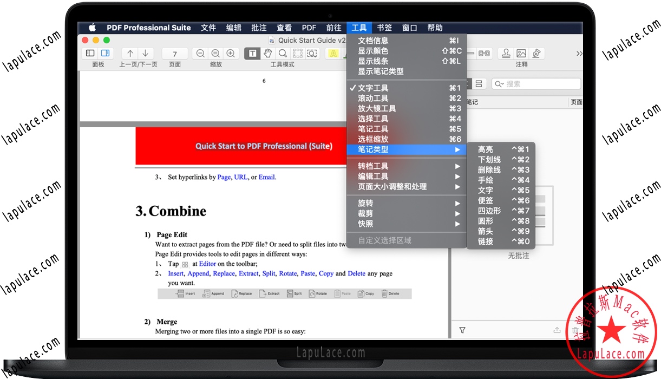The height and width of the screenshot is (379, 661).
Task: Go to previous page with up arrow
Action: tap(130, 53)
